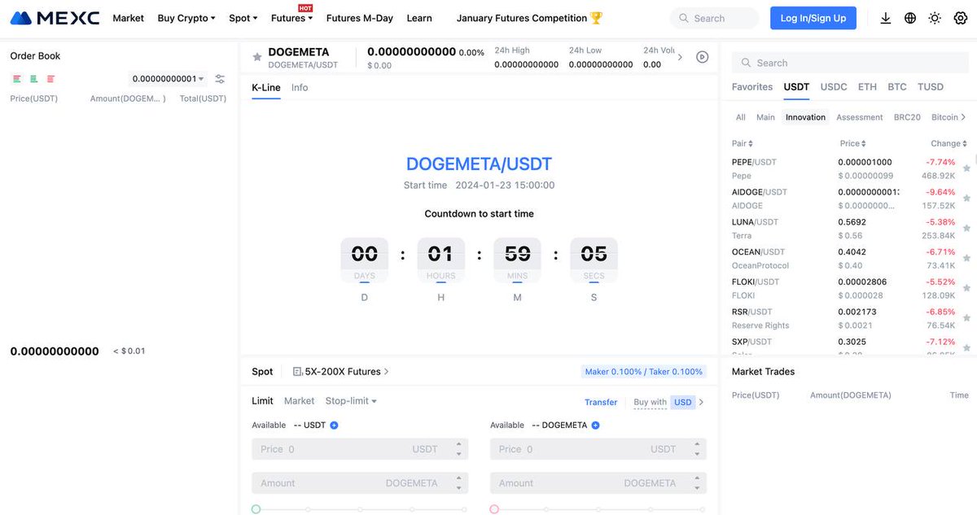The image size is (977, 515).
Task: Star the PEPE/USDT pair
Action: coord(966,168)
